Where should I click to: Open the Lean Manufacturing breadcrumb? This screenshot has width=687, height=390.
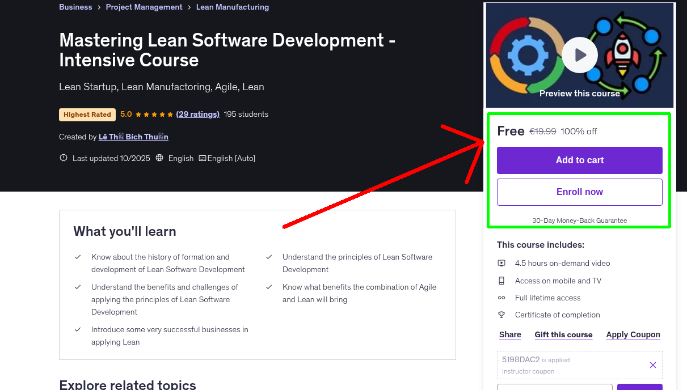(x=233, y=7)
